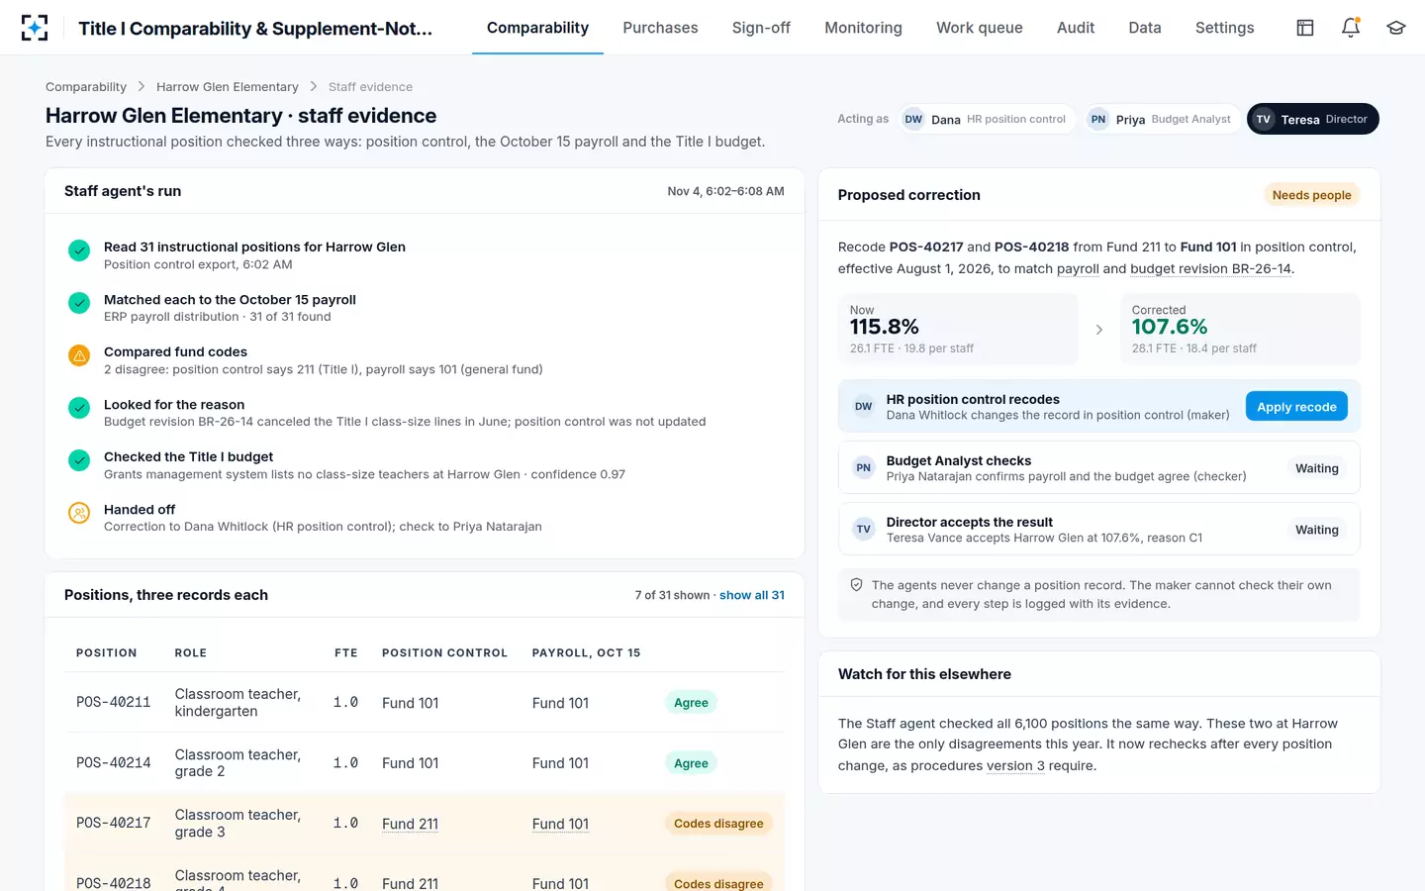Click the POS-40214 position cell
This screenshot has width=1425, height=891.
[x=114, y=763]
